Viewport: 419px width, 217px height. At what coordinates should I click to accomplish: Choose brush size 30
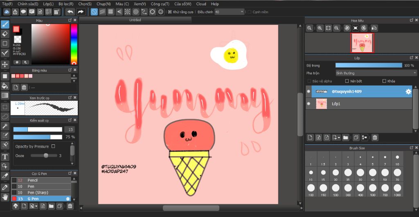click(x=360, y=174)
